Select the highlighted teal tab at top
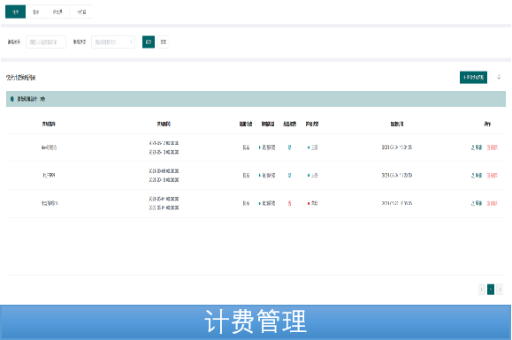512x340 pixels. [x=15, y=11]
